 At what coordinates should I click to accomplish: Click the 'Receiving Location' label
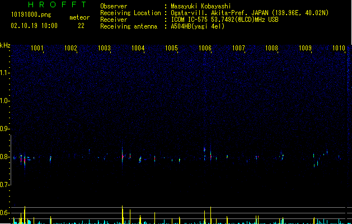point(130,13)
